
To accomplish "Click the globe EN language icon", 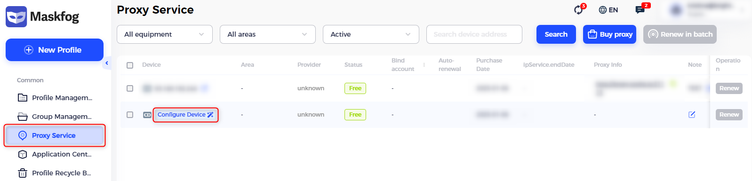I will pos(608,10).
